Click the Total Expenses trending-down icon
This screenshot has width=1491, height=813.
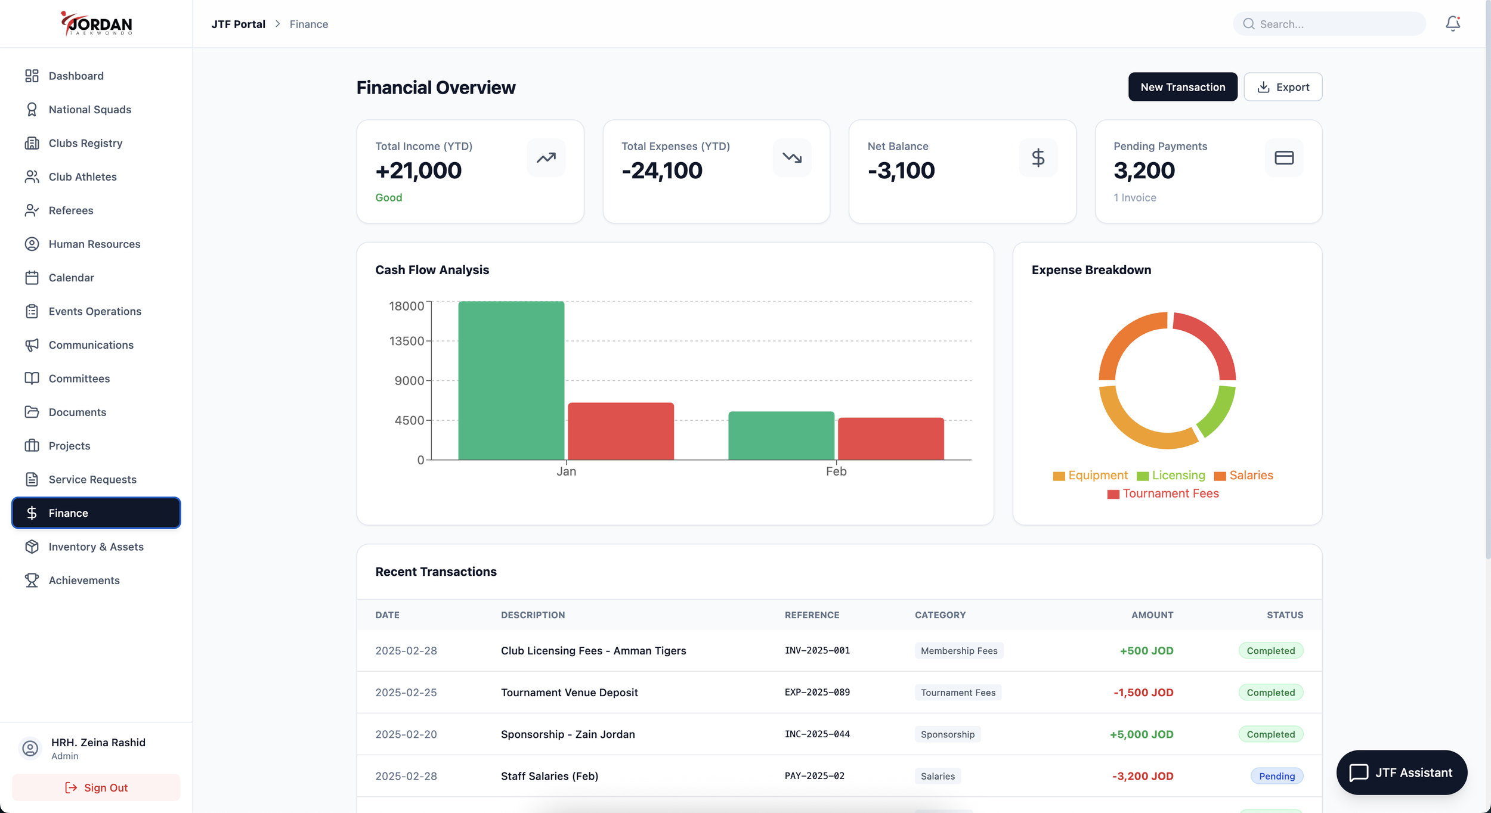[x=791, y=158]
